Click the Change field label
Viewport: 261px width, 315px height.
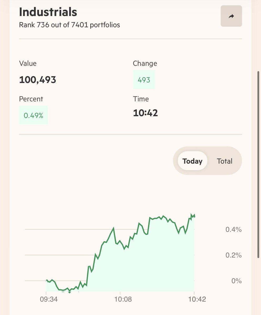[x=145, y=64]
